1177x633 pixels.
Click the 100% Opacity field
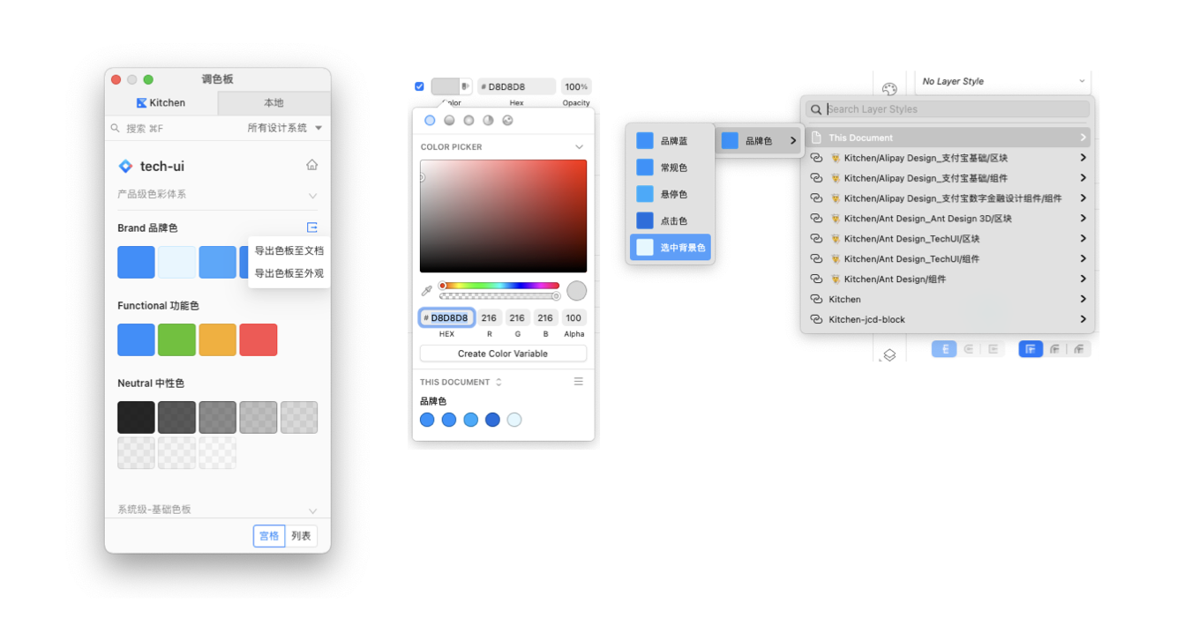point(576,86)
